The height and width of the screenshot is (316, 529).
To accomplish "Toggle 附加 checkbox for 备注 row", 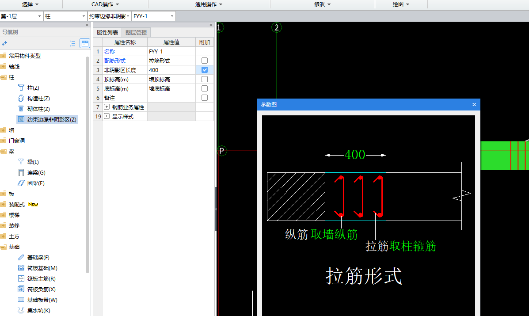I will tap(205, 98).
